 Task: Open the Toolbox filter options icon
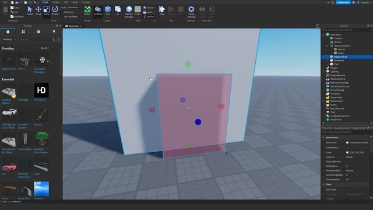pyautogui.click(x=59, y=40)
